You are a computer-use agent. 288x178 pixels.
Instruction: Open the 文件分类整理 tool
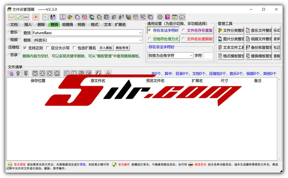tap(231, 31)
